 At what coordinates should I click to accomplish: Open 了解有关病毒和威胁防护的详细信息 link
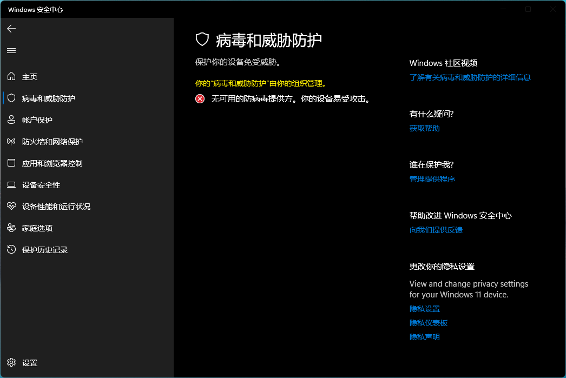tap(470, 77)
